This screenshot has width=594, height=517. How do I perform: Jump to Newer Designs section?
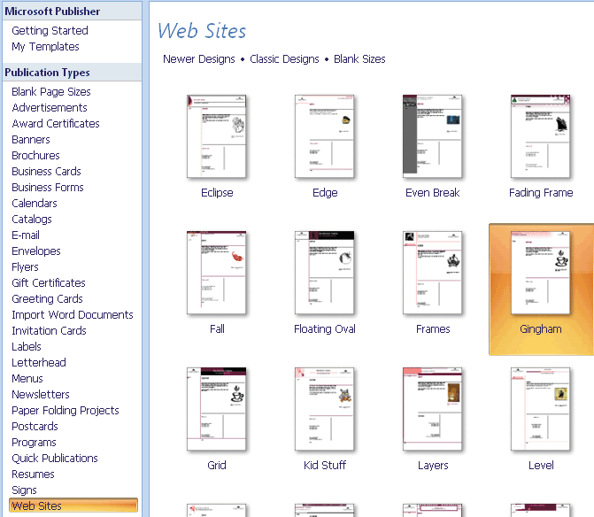[x=199, y=59]
